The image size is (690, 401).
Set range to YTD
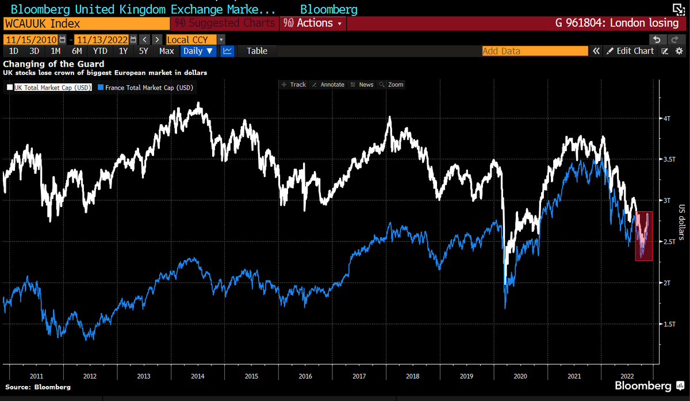[x=101, y=51]
